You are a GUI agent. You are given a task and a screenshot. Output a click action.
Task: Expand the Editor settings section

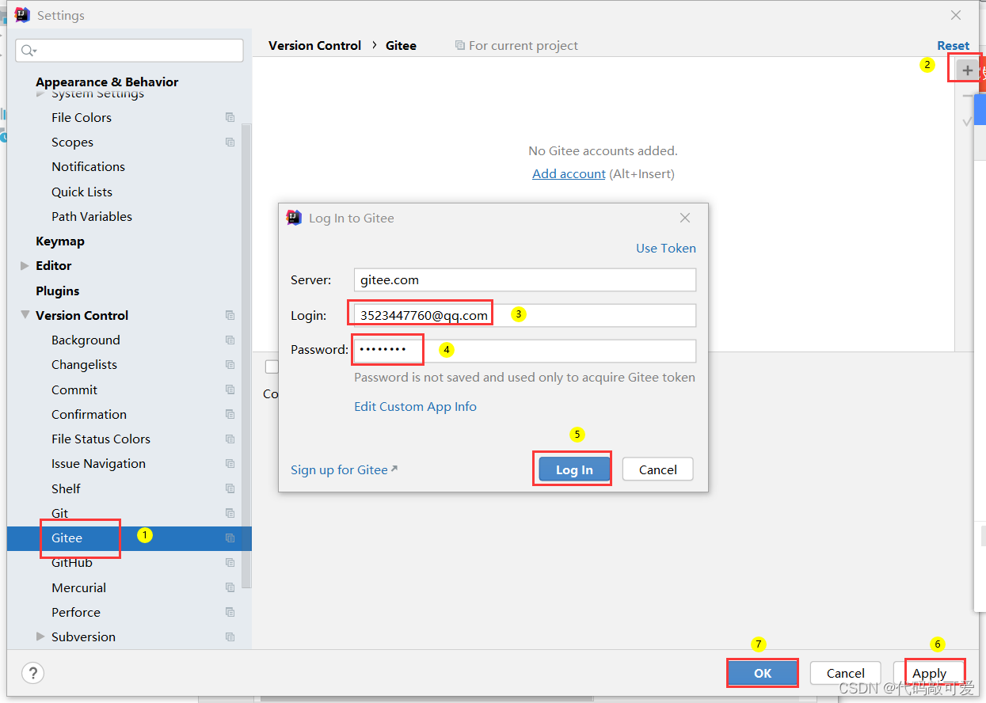[25, 266]
